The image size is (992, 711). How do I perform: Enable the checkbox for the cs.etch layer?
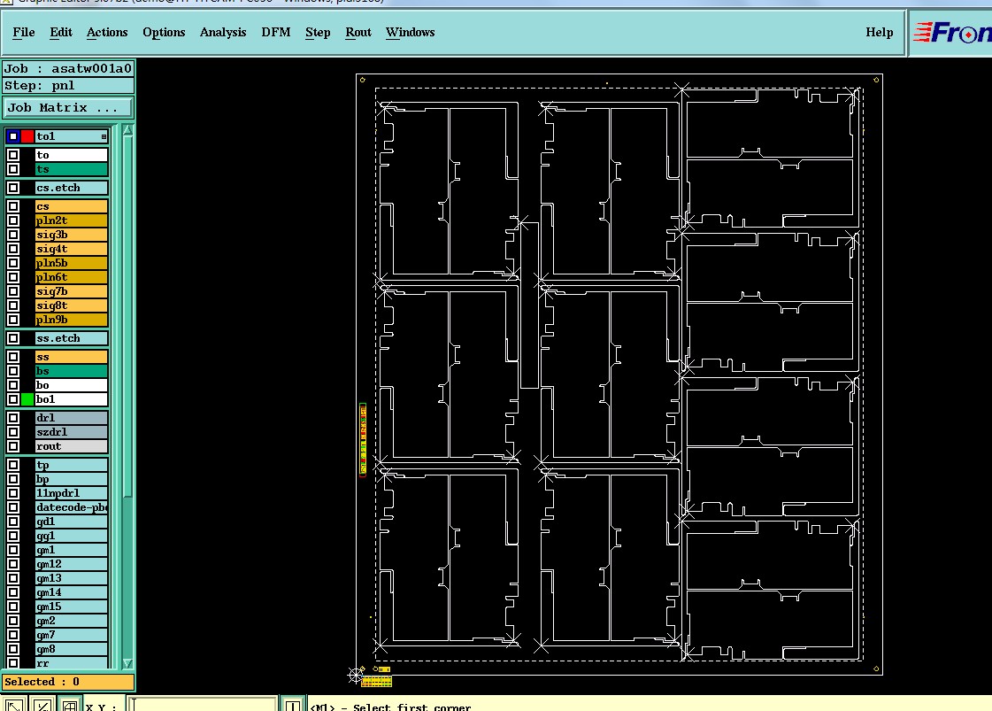tap(12, 188)
